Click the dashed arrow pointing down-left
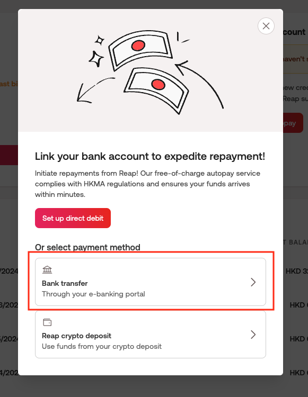308x397 pixels. tap(95, 90)
